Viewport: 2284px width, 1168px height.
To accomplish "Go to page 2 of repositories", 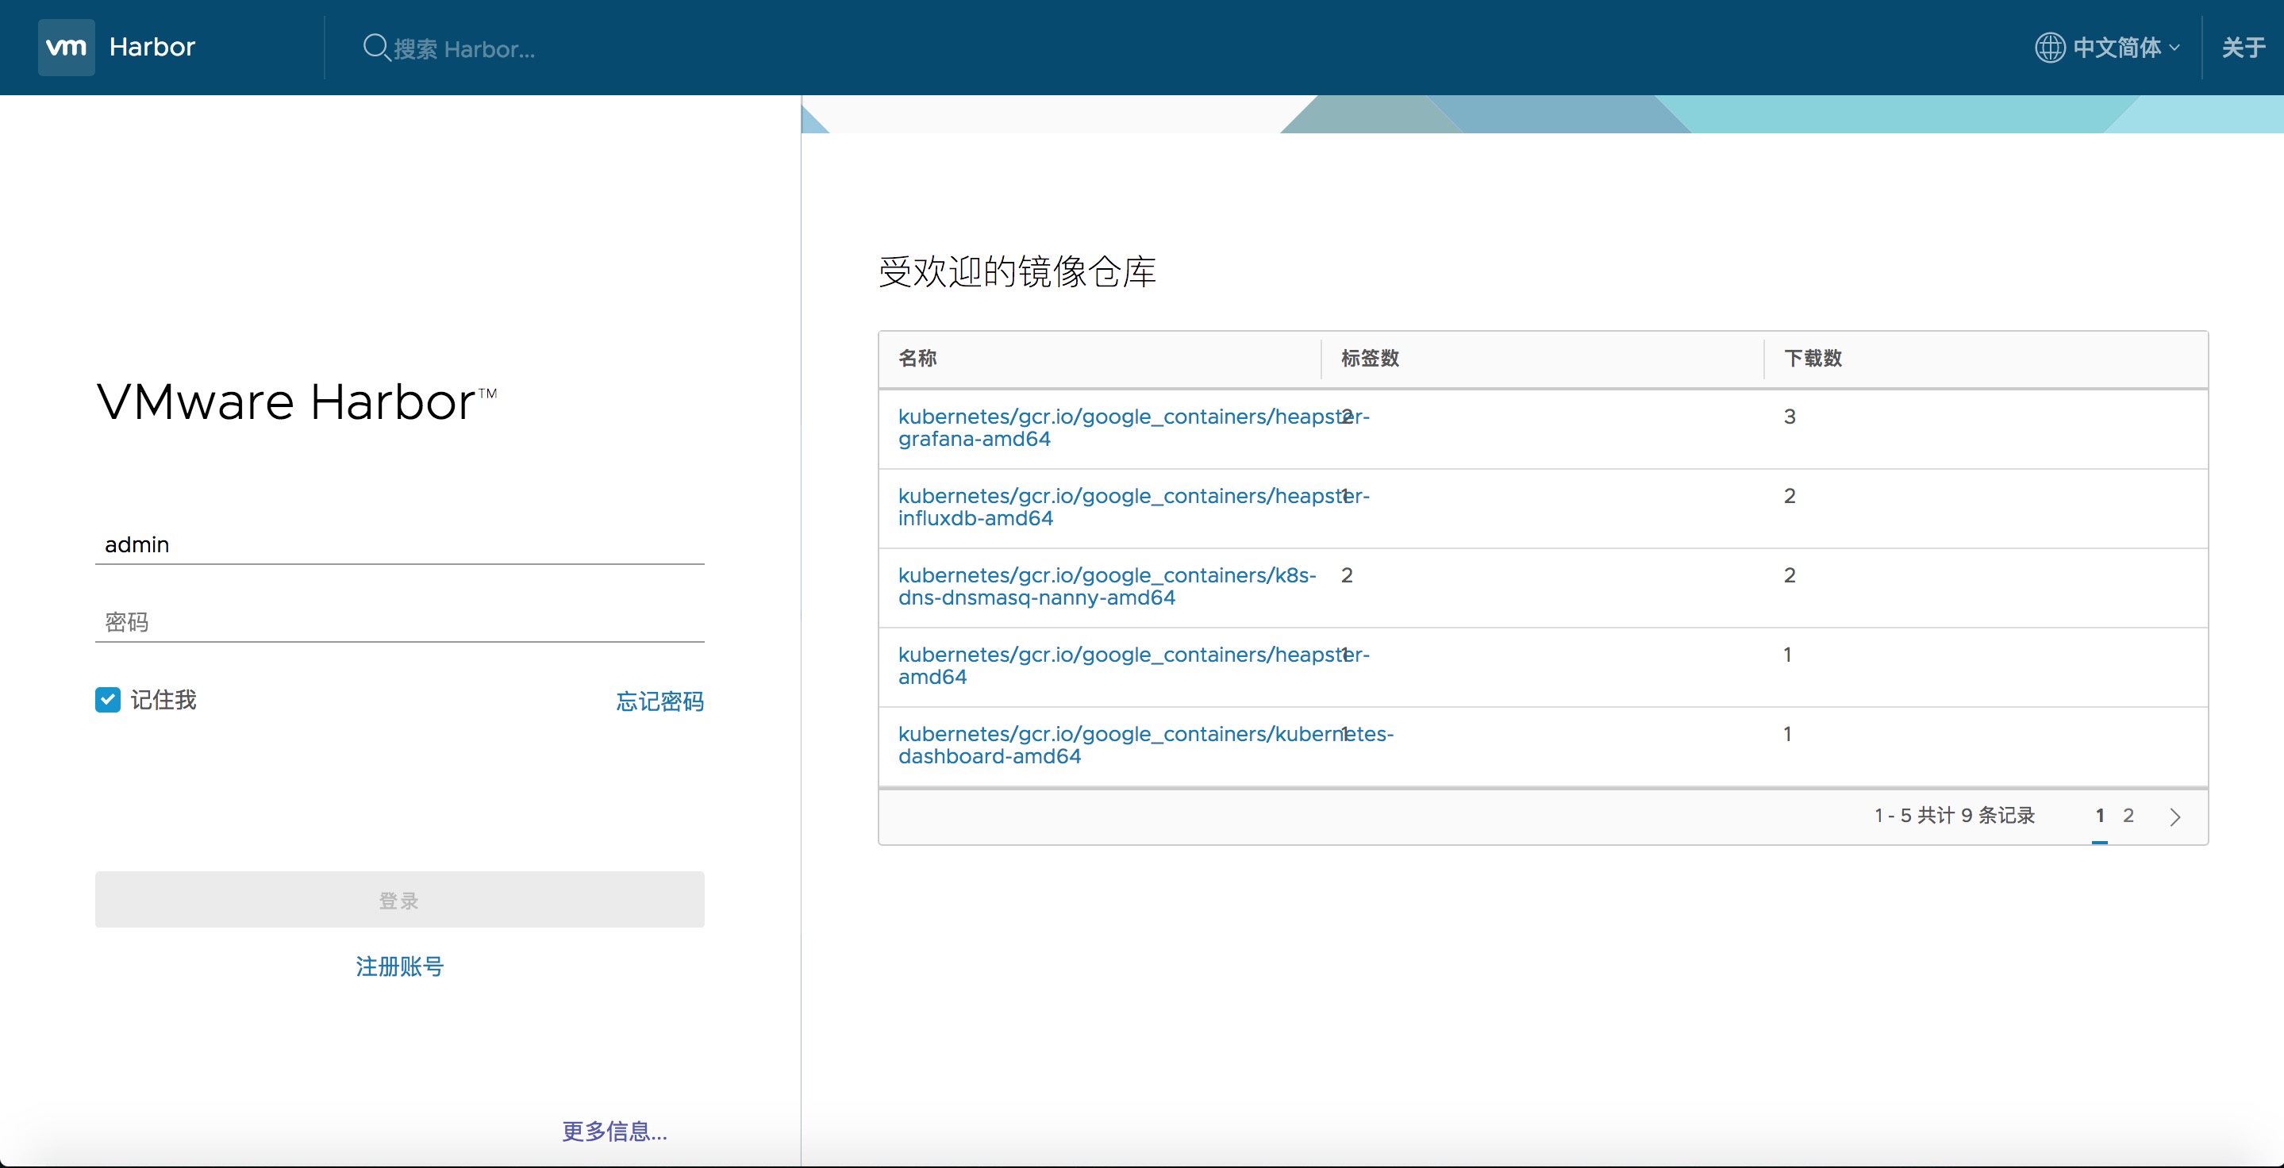I will 2128,815.
